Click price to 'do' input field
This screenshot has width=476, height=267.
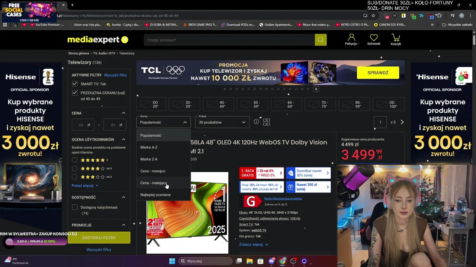tap(115, 125)
